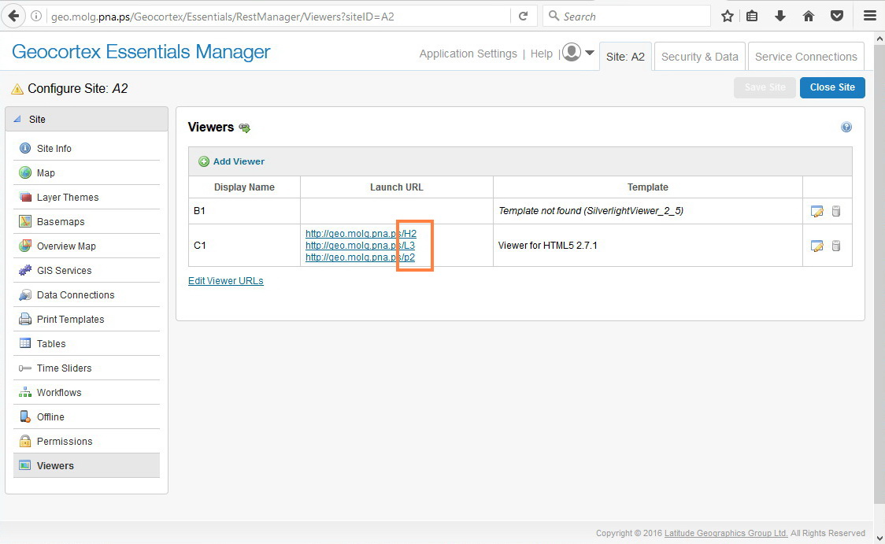This screenshot has width=885, height=544.
Task: Click the 'Template not found (SilverlightViewer_2_5)' cell
Action: [648, 210]
